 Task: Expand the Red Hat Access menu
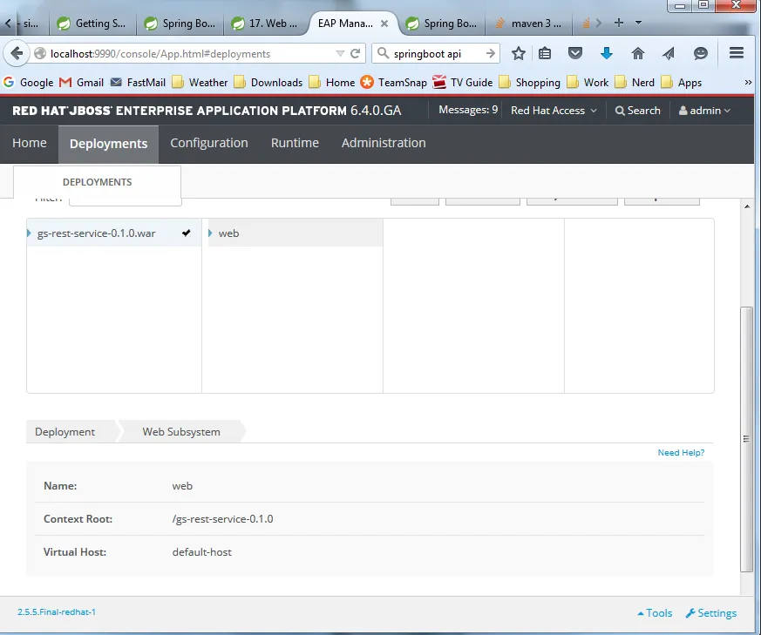click(x=554, y=111)
